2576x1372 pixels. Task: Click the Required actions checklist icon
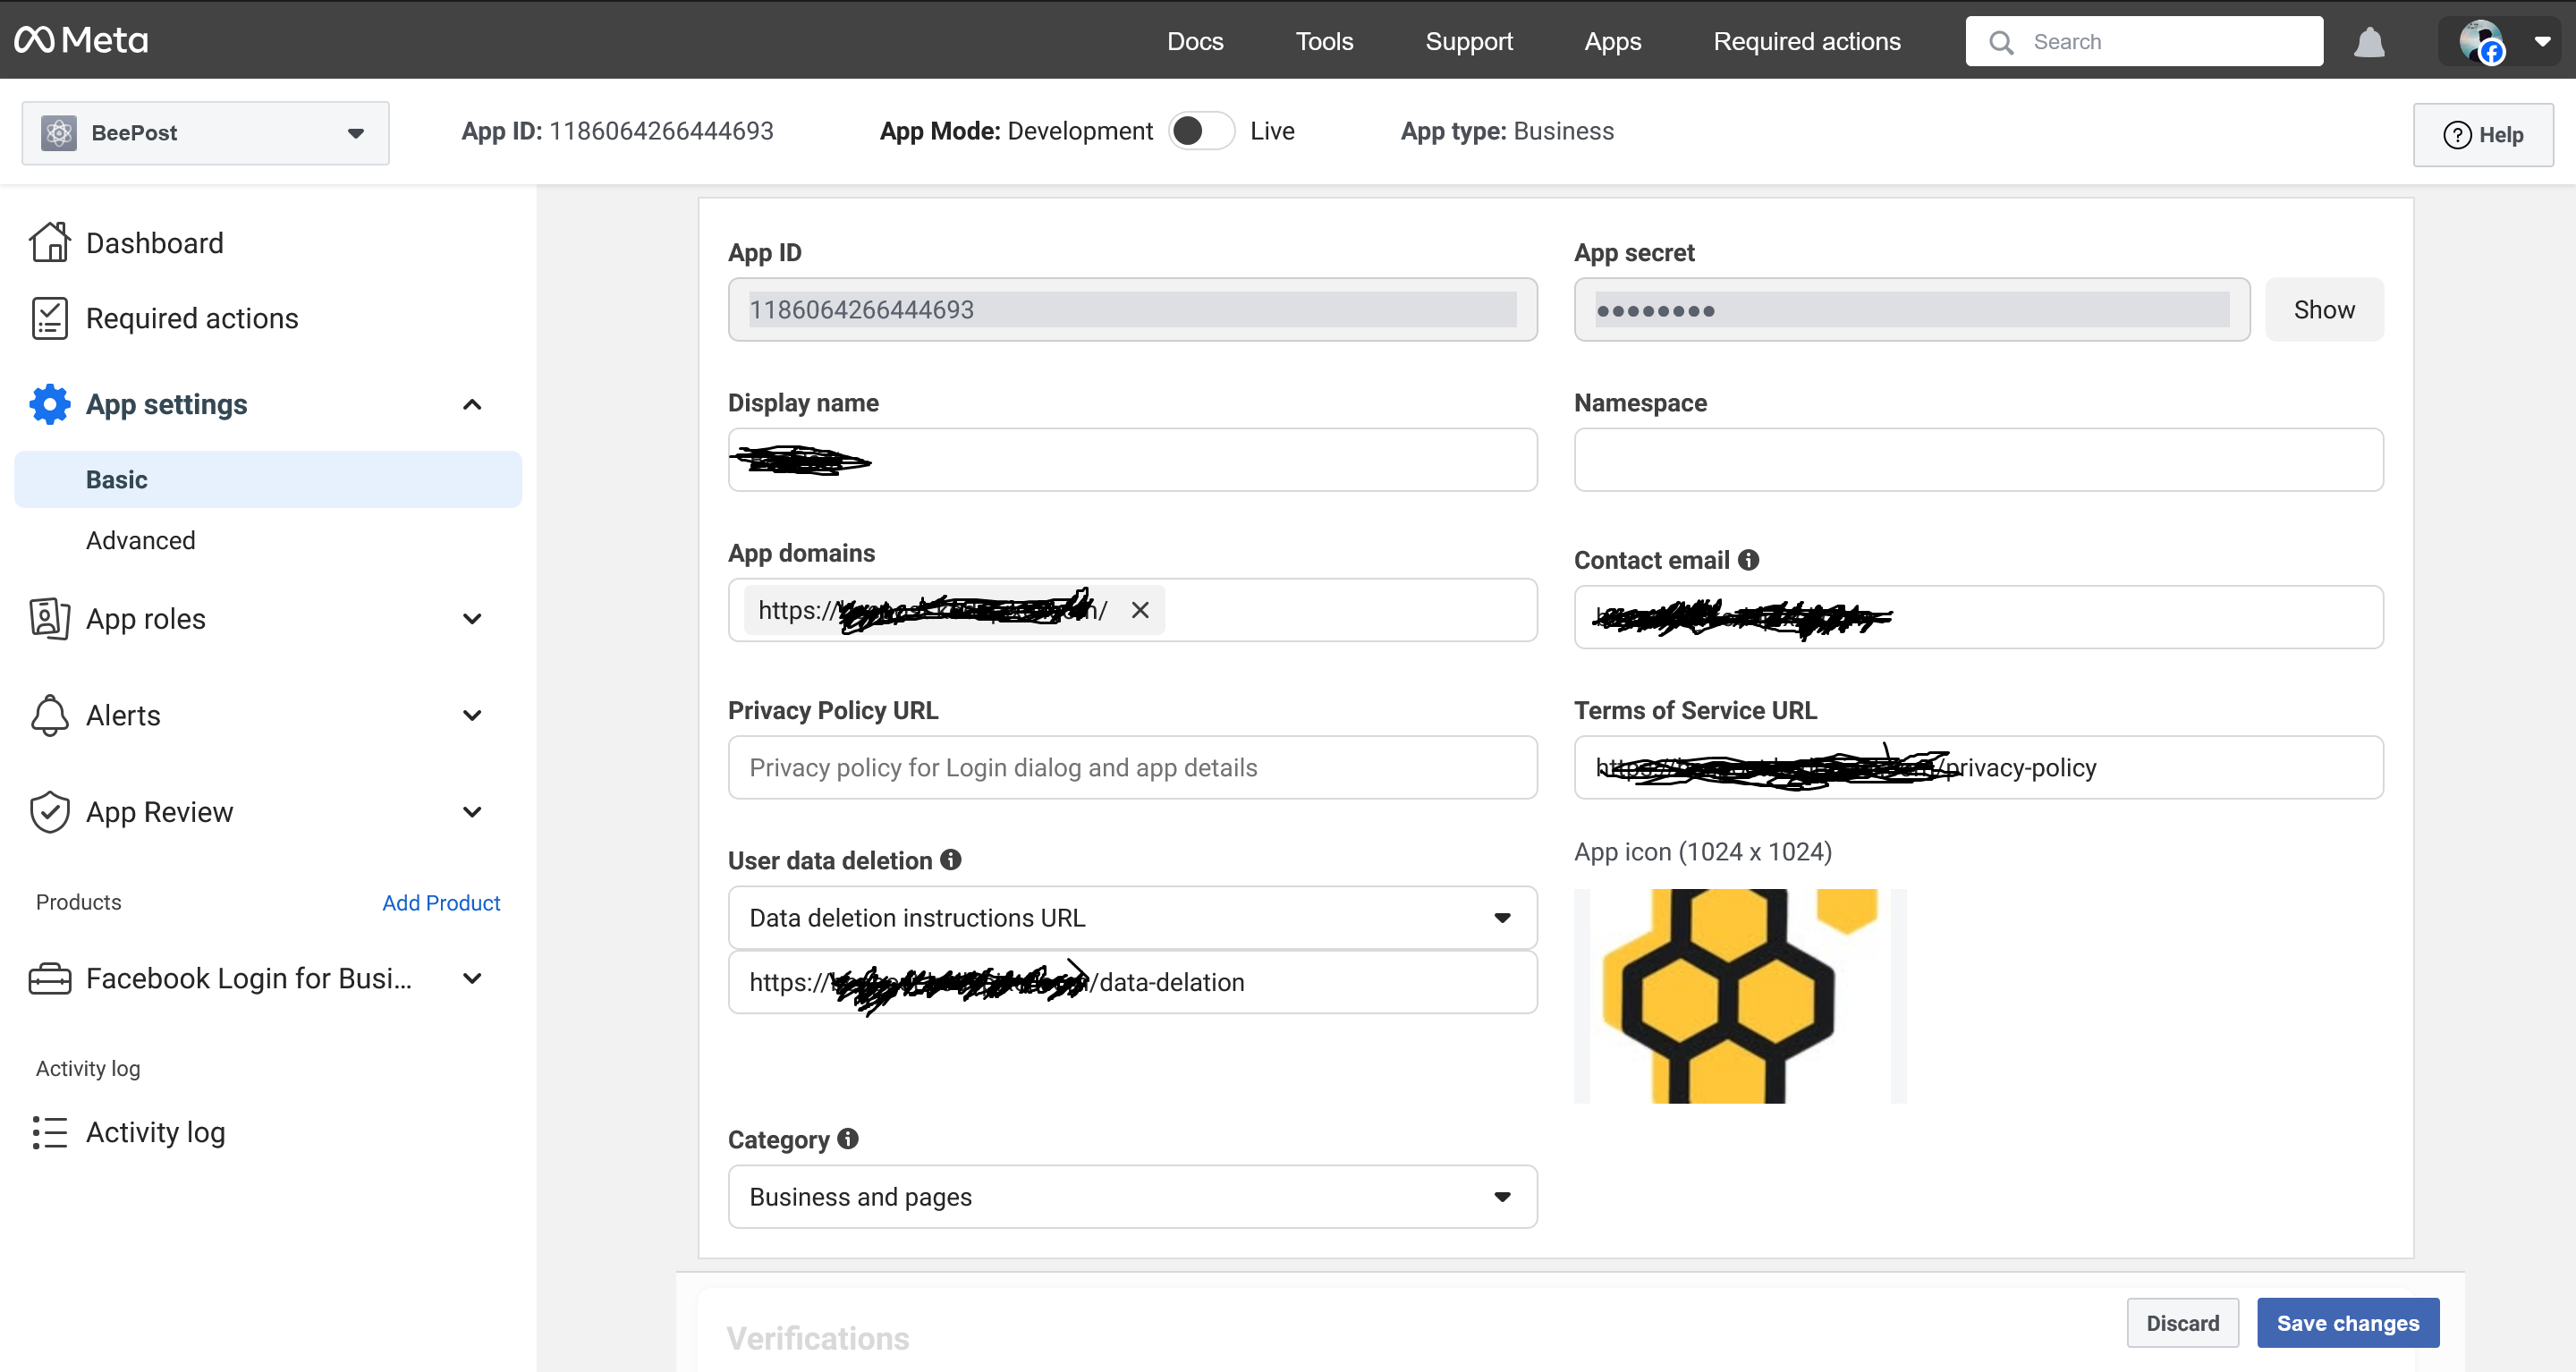click(49, 318)
